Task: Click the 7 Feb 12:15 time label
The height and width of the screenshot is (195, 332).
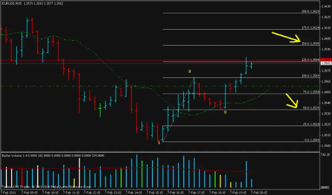Action: pos(92,193)
